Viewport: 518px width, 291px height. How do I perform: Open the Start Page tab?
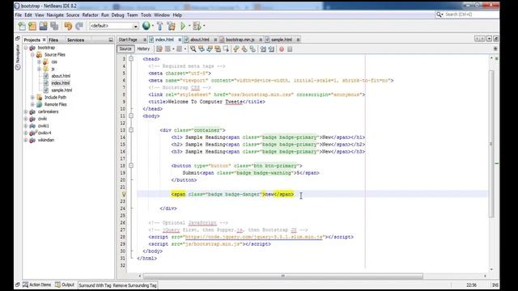[128, 40]
